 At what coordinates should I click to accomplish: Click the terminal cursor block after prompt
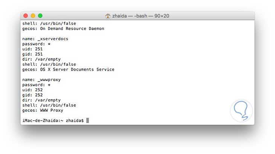point(87,121)
